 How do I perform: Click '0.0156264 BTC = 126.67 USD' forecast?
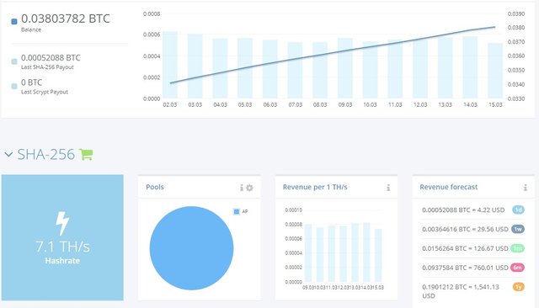coord(465,248)
